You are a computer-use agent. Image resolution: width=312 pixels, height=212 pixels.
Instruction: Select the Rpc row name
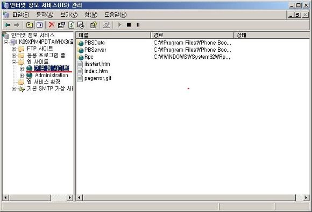[89, 57]
